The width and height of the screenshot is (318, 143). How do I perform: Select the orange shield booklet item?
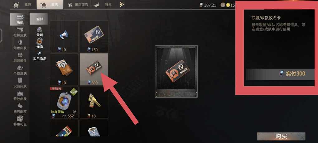64,69
